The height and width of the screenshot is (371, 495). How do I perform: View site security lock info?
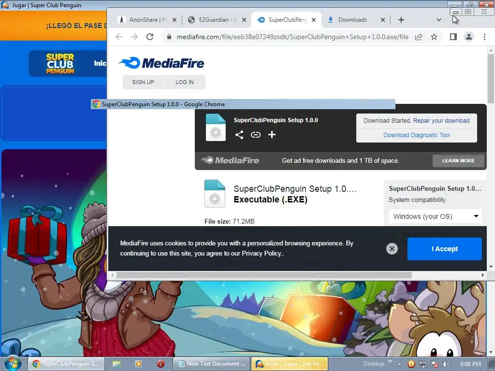pos(169,37)
